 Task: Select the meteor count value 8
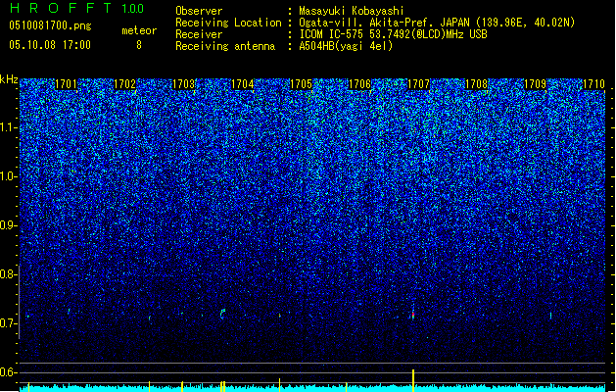point(139,45)
